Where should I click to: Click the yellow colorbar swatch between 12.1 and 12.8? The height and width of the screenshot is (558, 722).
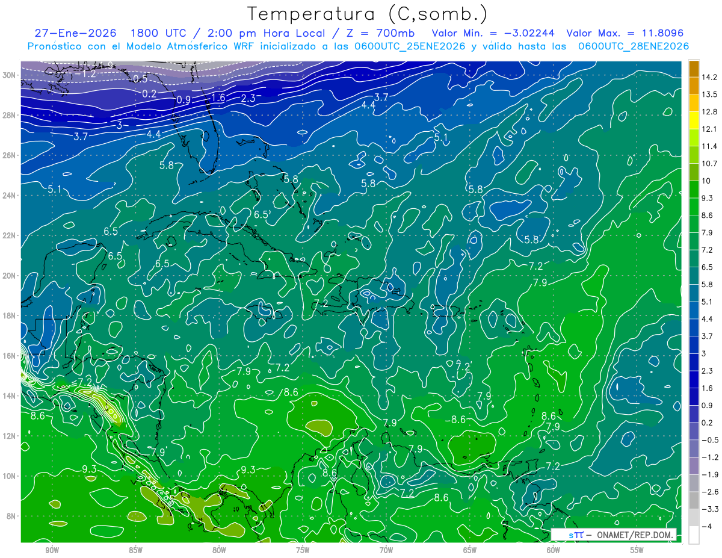(694, 120)
